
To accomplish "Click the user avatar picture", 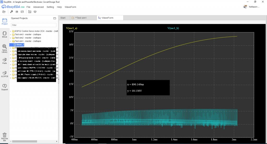I will (x=245, y=7).
